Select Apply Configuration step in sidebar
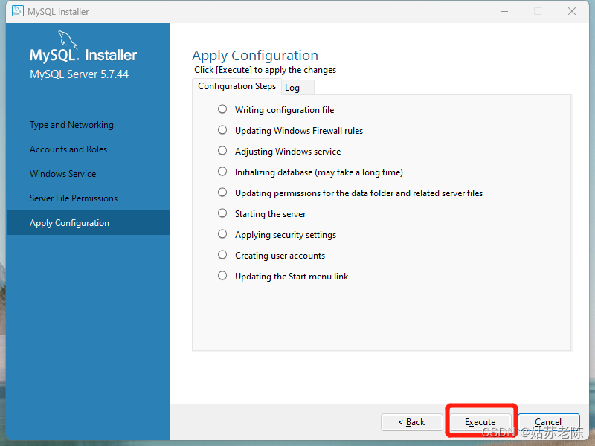595x446 pixels. [x=88, y=222]
